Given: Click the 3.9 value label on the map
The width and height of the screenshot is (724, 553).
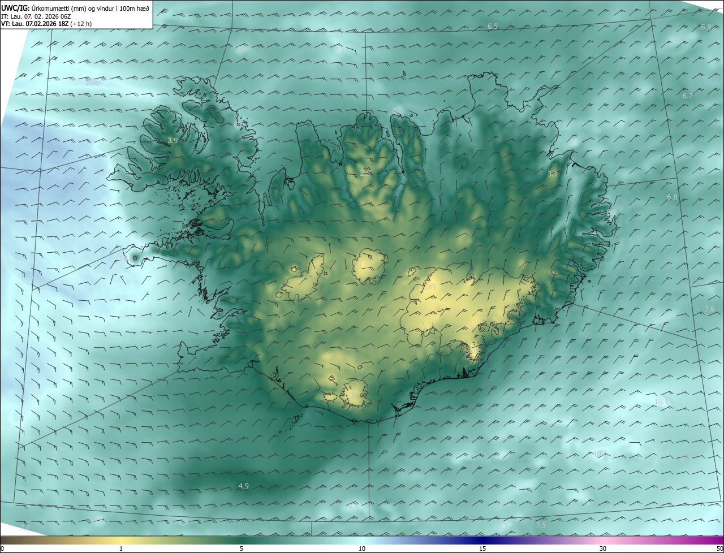Looking at the screenshot, I should 173,140.
